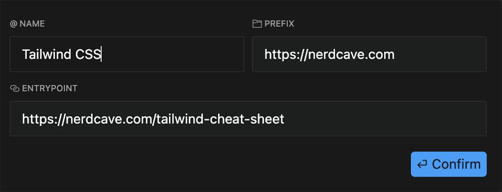This screenshot has height=192, width=502.
Task: Place cursor on "CSS" in Name field
Action: [x=88, y=55]
